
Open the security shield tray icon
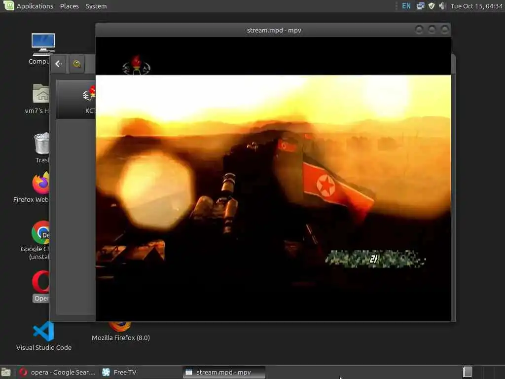point(431,6)
